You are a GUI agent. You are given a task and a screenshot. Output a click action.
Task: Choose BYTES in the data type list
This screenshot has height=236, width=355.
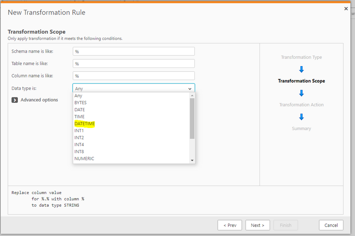[80, 103]
